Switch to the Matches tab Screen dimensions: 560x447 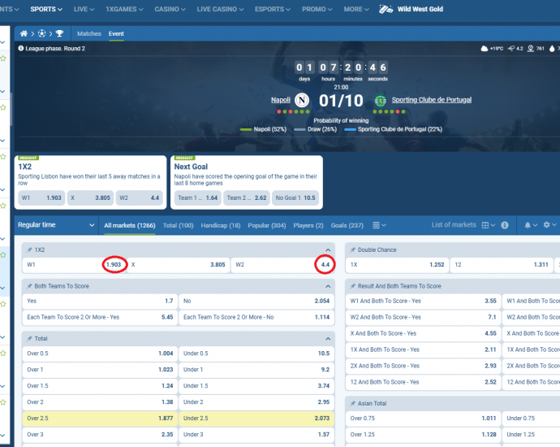tap(89, 33)
